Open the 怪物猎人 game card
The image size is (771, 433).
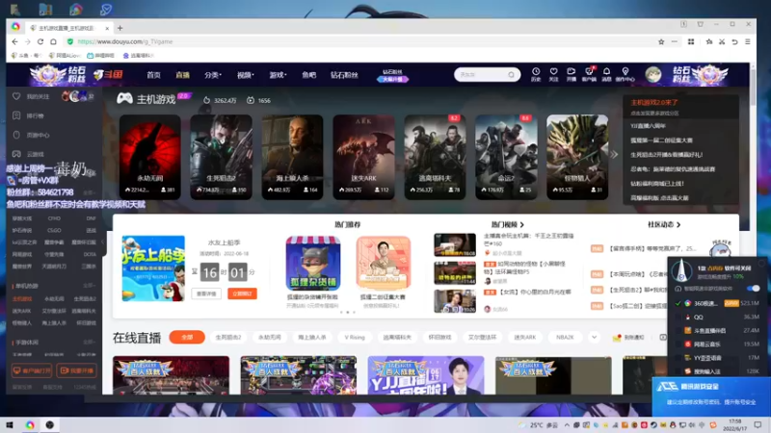coord(577,157)
